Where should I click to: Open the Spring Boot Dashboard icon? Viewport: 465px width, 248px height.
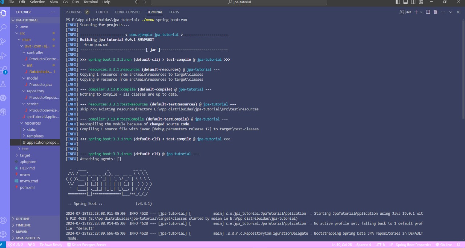(3, 97)
